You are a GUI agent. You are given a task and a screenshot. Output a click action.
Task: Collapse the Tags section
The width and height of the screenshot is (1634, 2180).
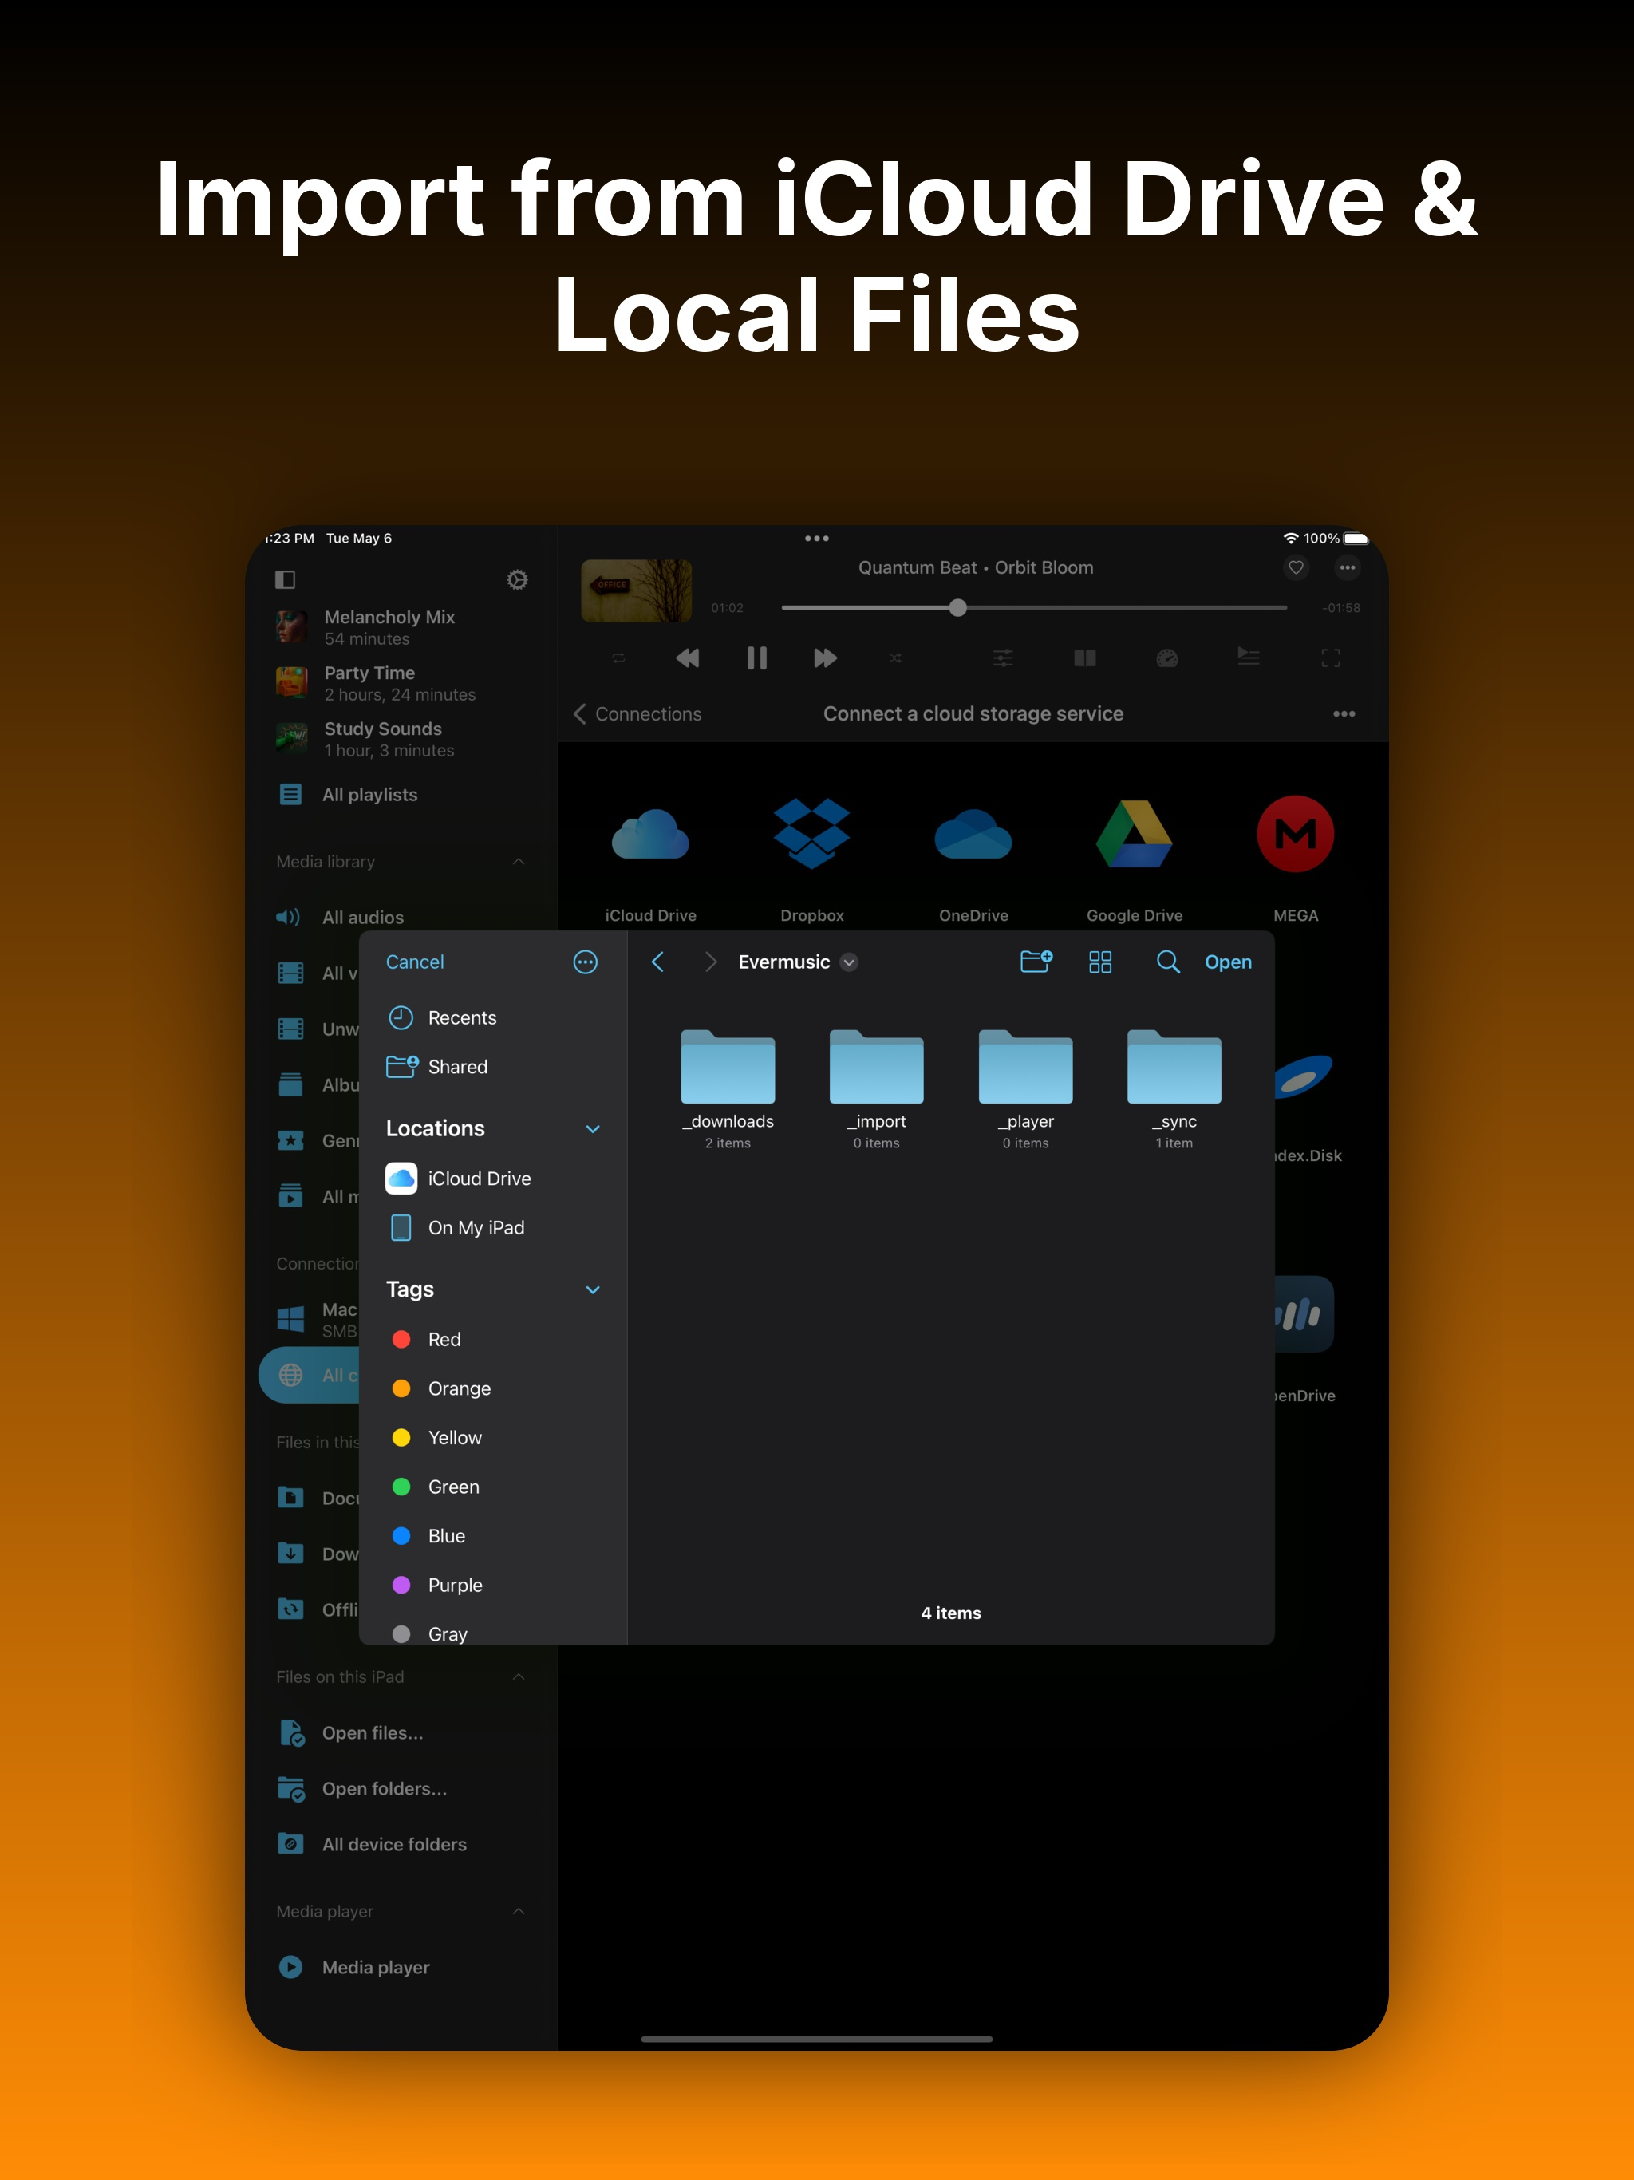coord(592,1289)
